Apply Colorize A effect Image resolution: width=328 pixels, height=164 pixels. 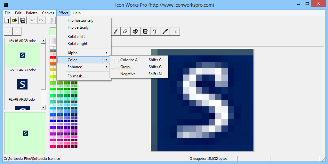(x=139, y=60)
